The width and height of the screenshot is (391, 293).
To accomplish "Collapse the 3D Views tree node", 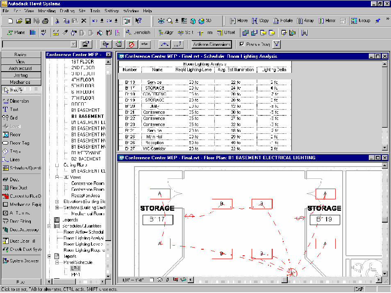I will coord(57,177).
